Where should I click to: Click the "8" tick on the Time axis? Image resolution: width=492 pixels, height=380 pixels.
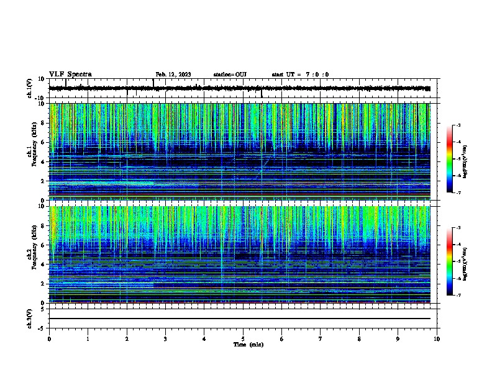point(359,339)
